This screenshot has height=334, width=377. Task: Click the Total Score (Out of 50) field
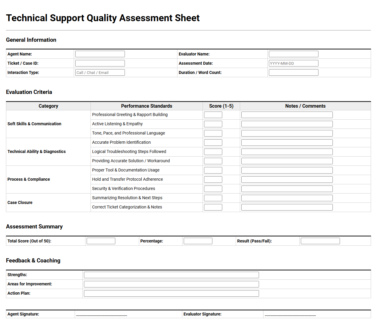pos(101,241)
